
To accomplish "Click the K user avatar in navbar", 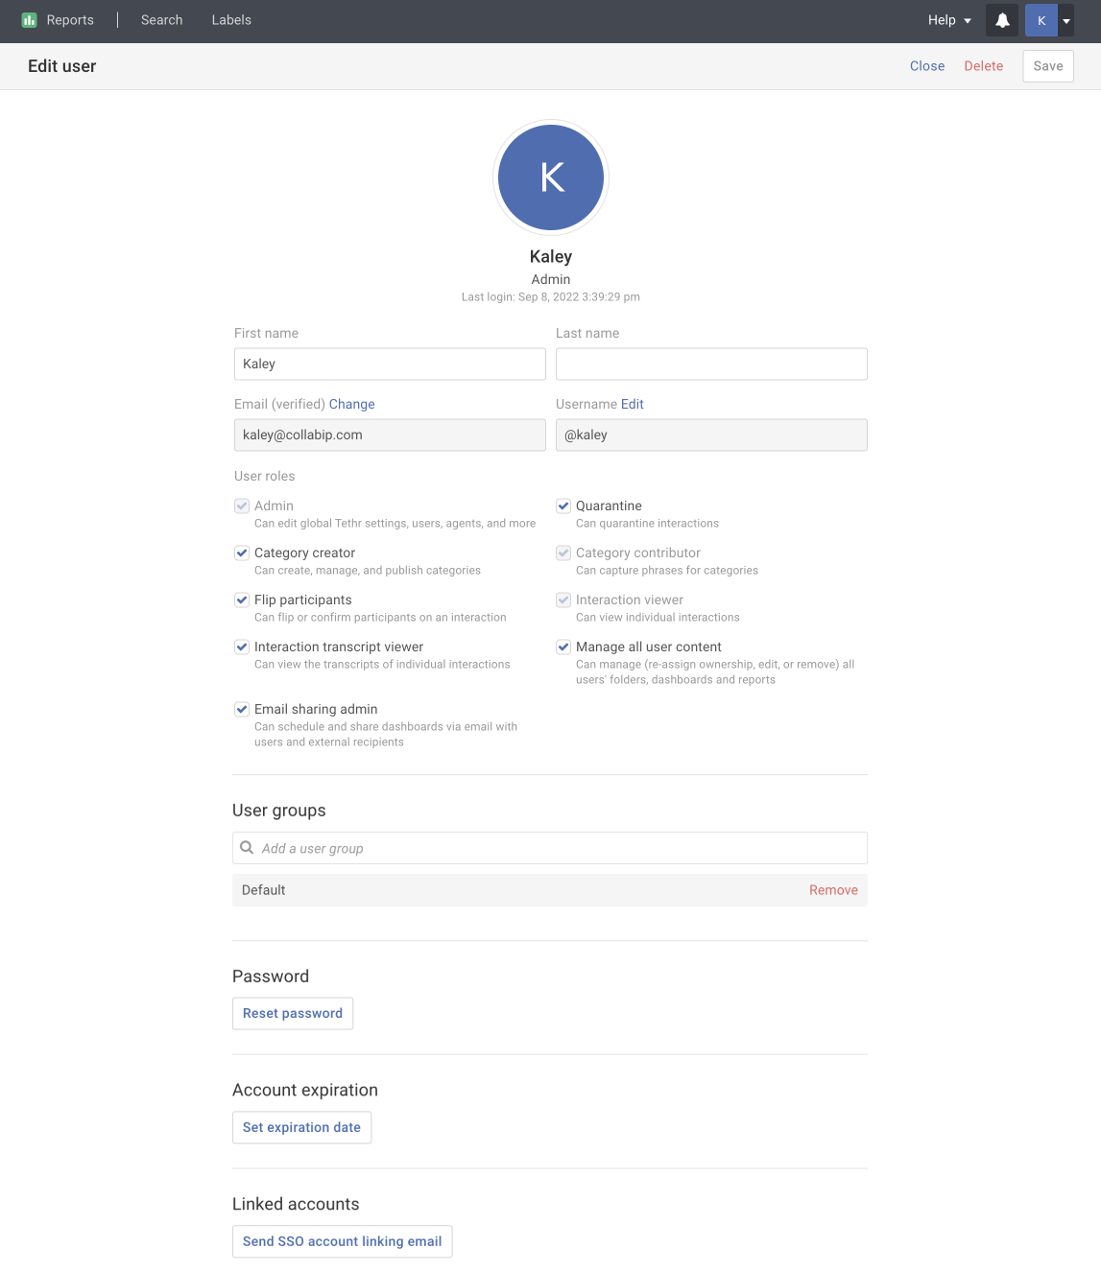I will click(1041, 20).
